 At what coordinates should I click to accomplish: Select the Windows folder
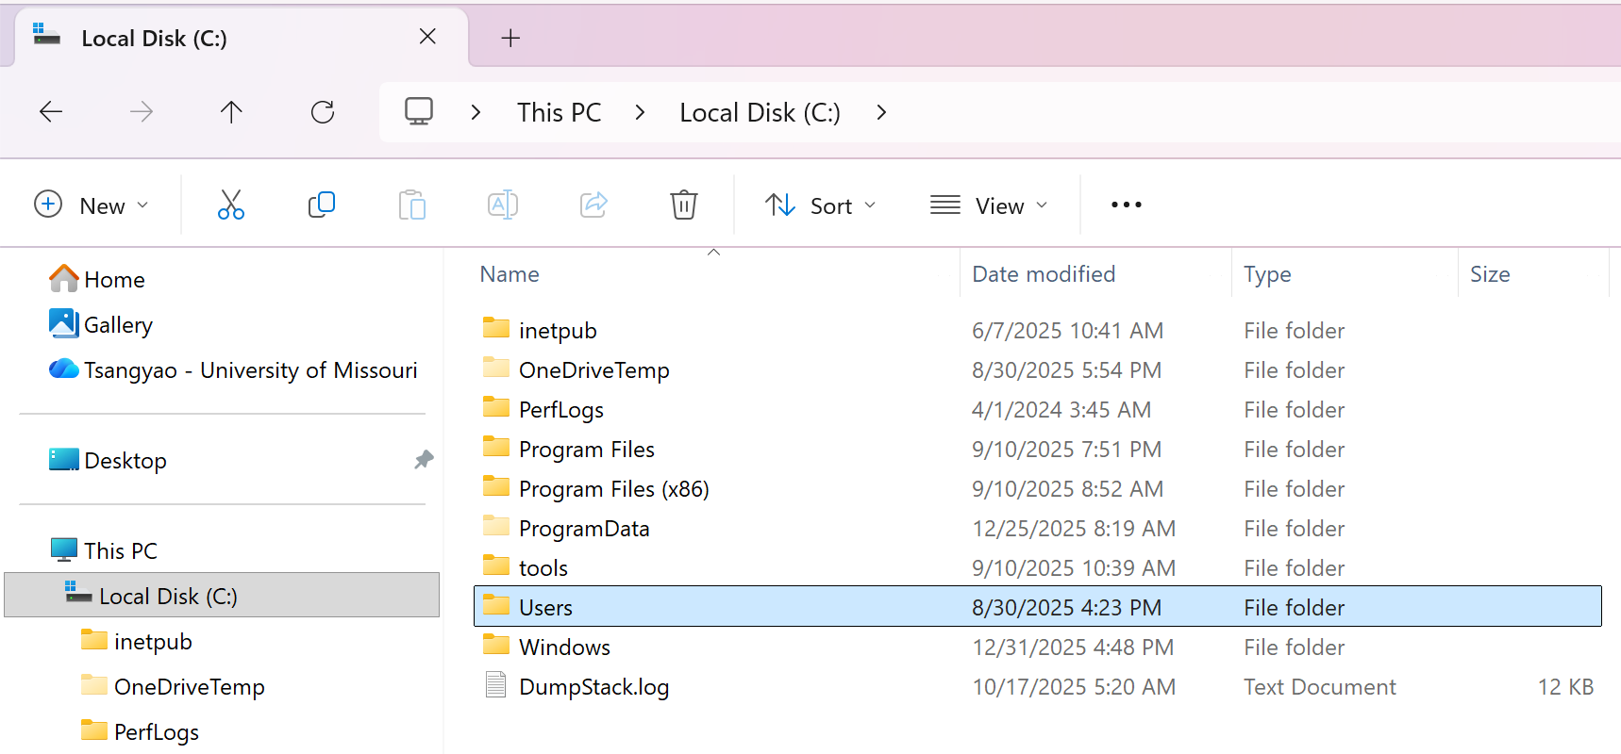(564, 647)
